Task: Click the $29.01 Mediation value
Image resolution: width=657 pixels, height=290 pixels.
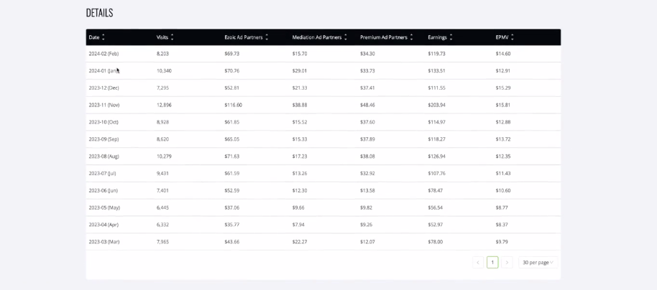Action: [300, 71]
